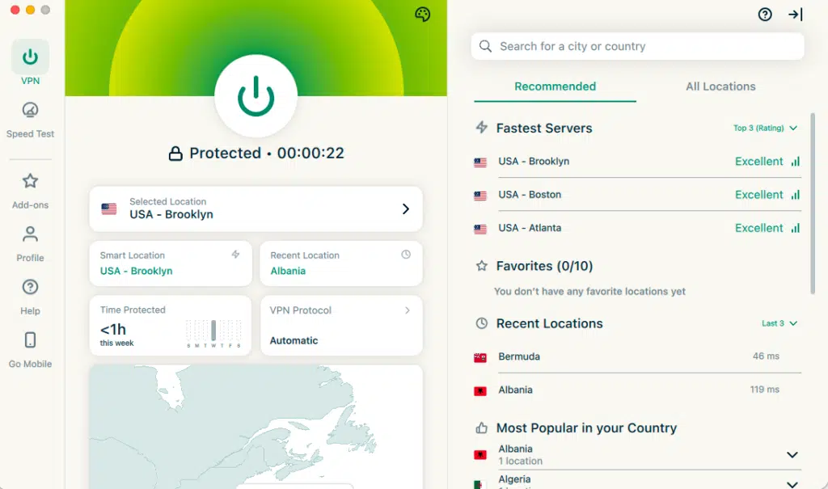Focus the city or country search field
The image size is (828, 489).
pyautogui.click(x=637, y=46)
